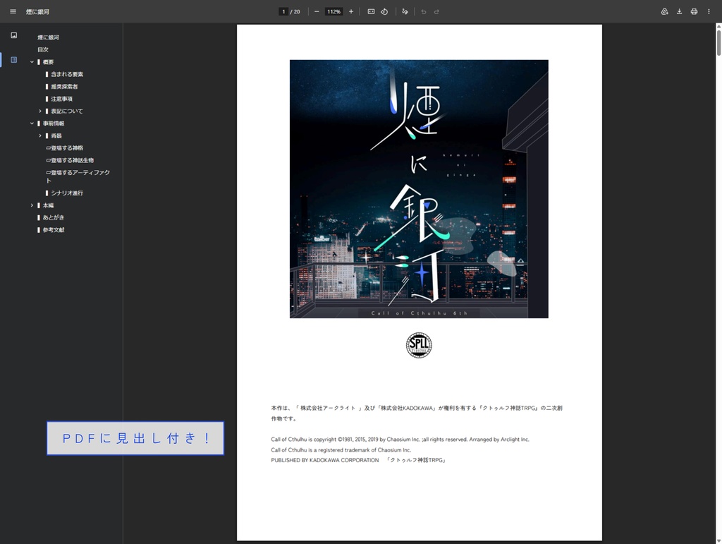Click the Download PDF icon
The width and height of the screenshot is (722, 544).
tap(679, 11)
